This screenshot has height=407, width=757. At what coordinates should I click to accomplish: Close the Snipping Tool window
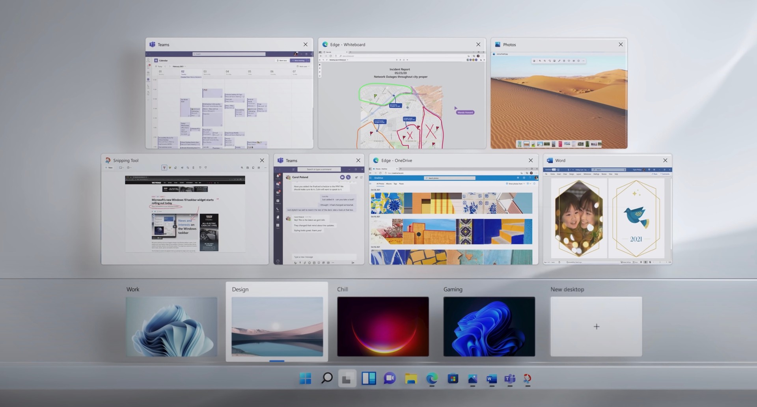(x=262, y=161)
